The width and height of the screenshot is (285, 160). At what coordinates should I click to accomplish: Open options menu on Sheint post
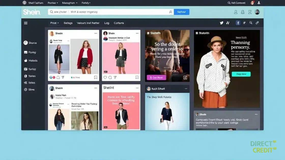(x=137, y=88)
